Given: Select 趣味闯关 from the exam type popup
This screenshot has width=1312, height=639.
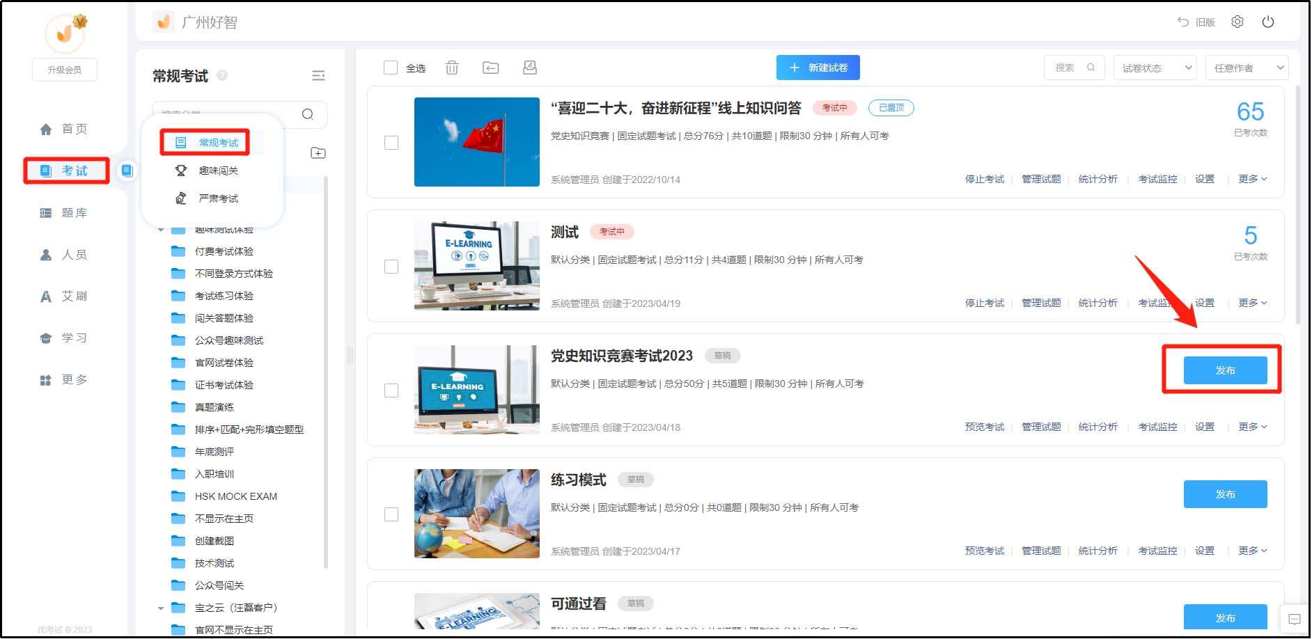Looking at the screenshot, I should click(217, 171).
